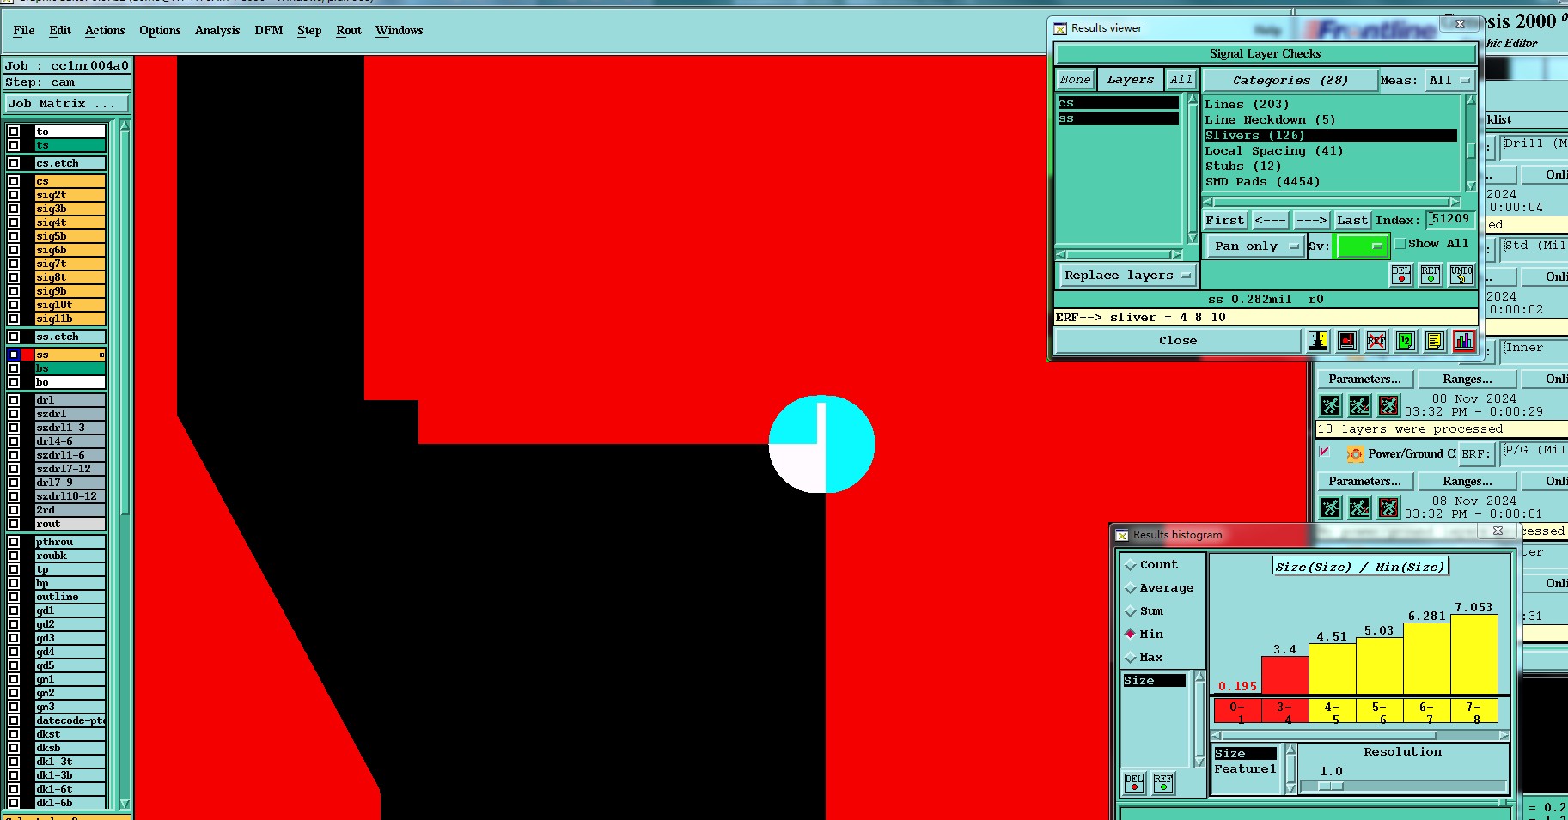Select the Count radio option
Viewport: 1568px width, 820px height.
(1131, 565)
